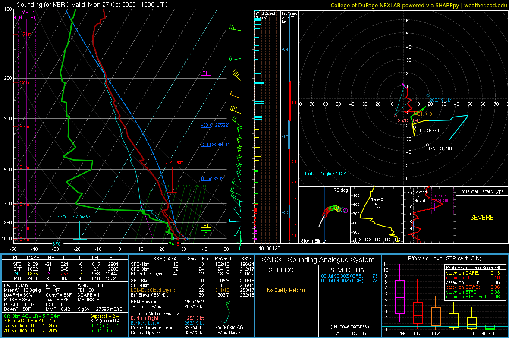
Task: Click the 7.2 C/km lapse rate label
Action: click(174, 162)
